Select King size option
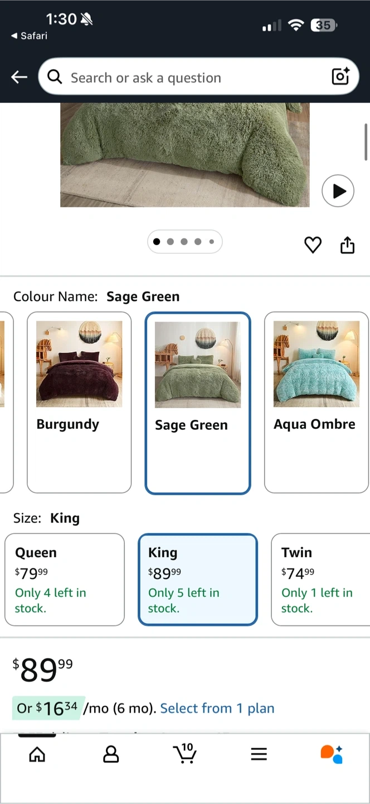370x804 pixels. (198, 579)
